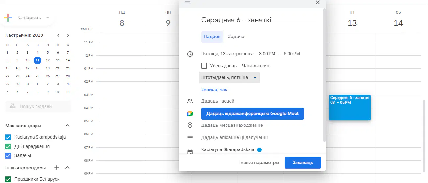Click the Знайсці час link

(x=214, y=89)
